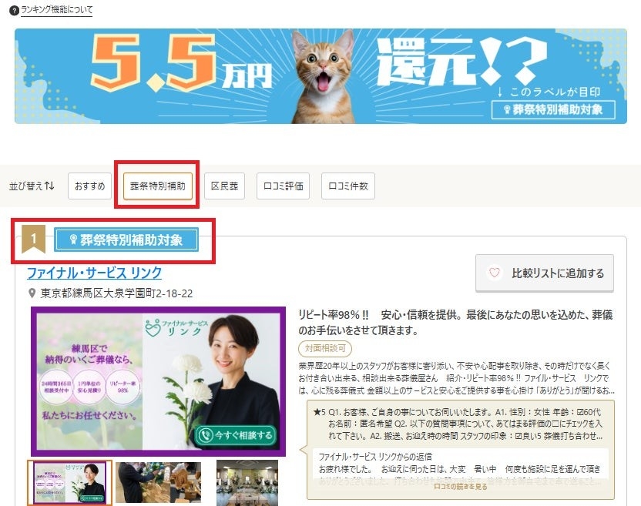This screenshot has height=506, width=641.
Task: Click the up-down sort arrows beside 並び替え
Action: (49, 185)
